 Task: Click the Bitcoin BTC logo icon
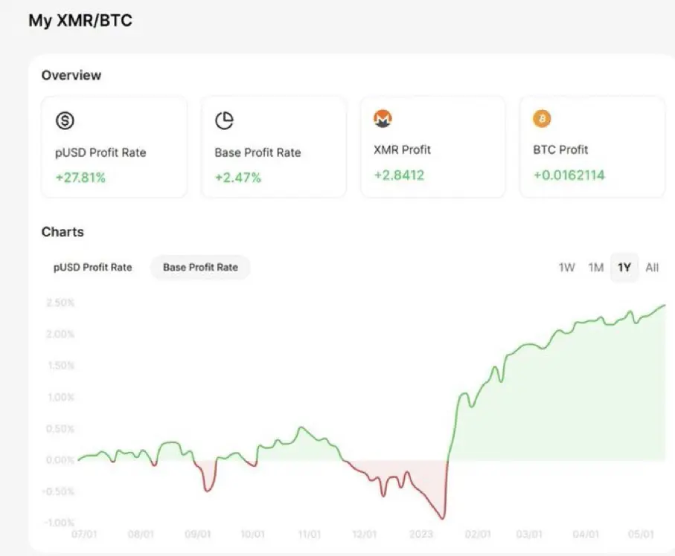point(542,118)
